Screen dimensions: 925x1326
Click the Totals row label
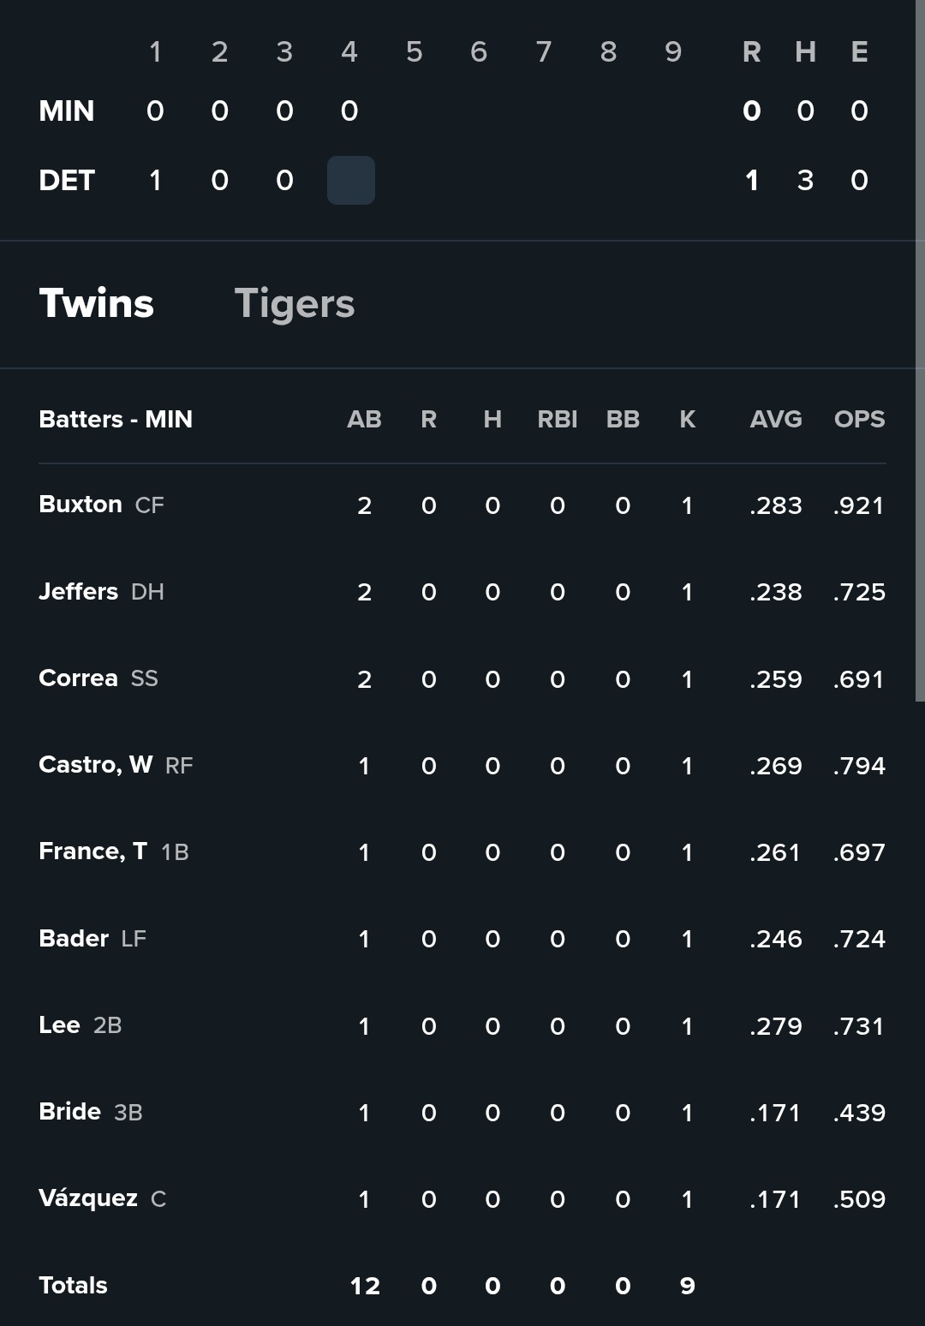pyautogui.click(x=74, y=1285)
